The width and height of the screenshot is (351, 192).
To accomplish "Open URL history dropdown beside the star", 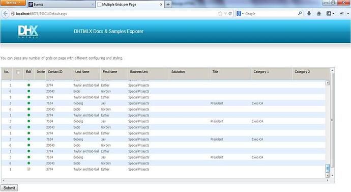I will [225, 14].
